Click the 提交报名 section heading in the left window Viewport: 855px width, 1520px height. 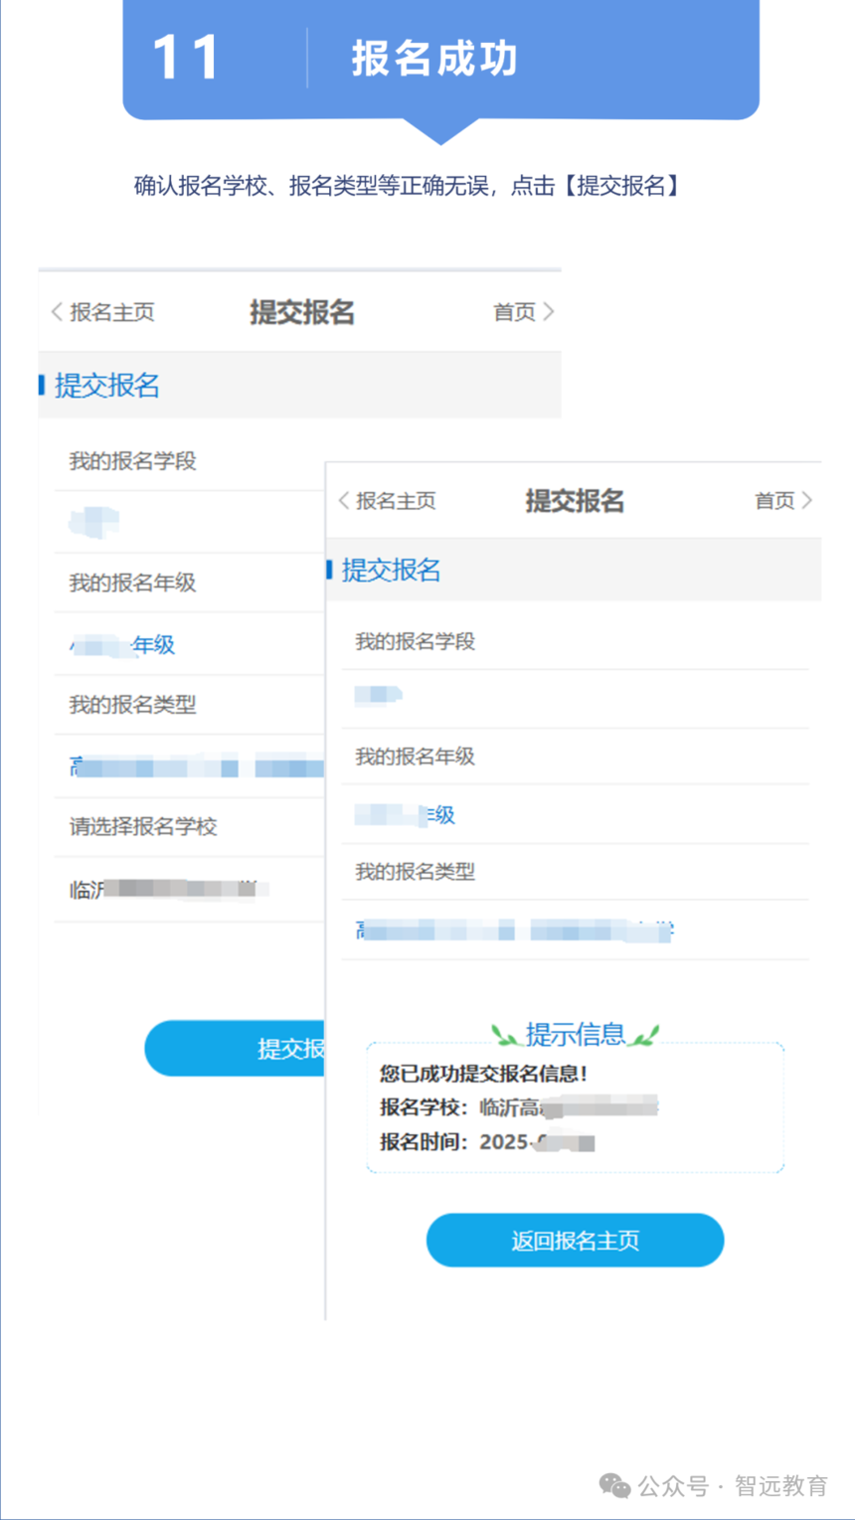107,386
